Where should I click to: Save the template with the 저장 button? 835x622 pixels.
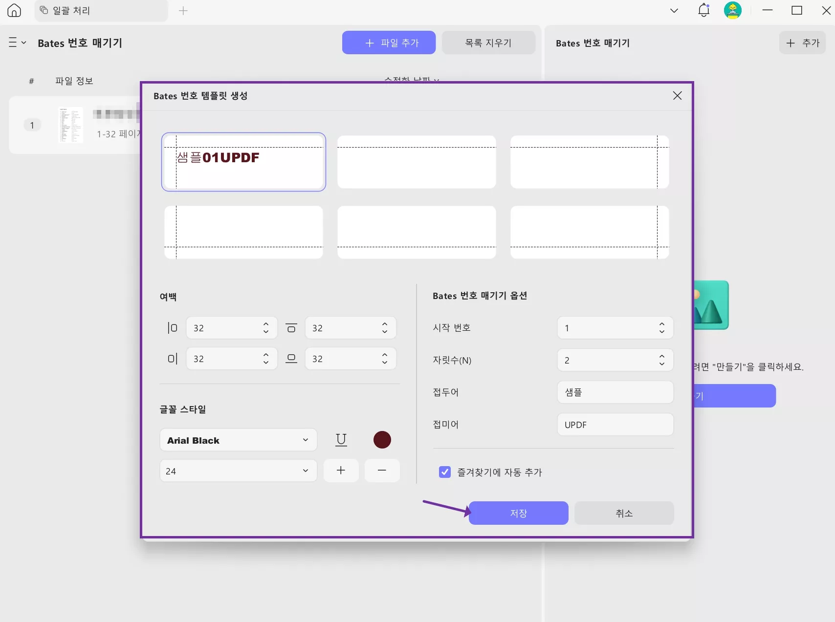coord(518,513)
